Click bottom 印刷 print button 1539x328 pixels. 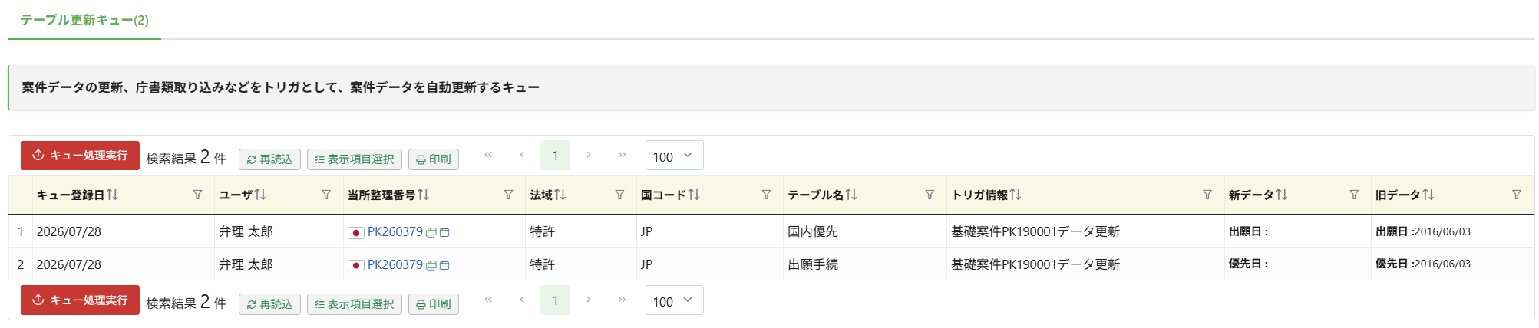(434, 304)
